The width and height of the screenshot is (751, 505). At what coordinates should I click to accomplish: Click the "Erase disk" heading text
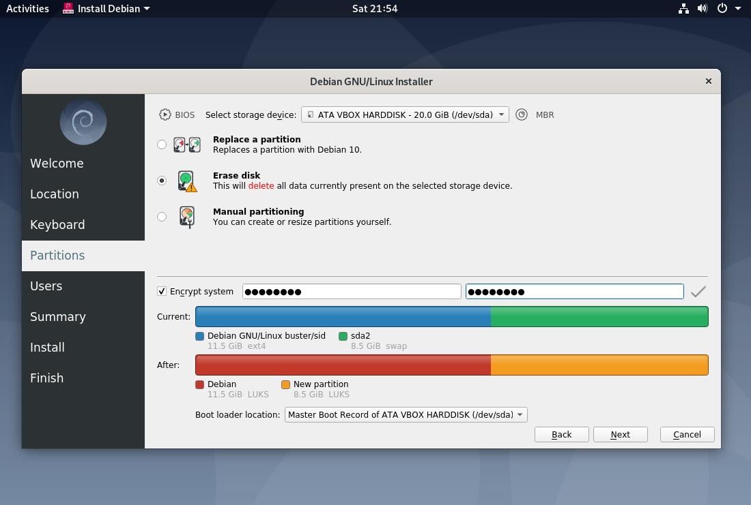click(x=237, y=176)
